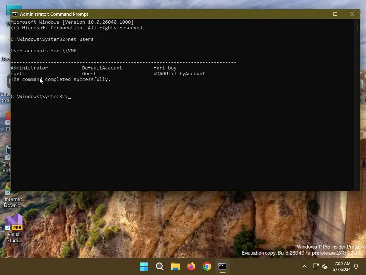Close the Command Prompt window
This screenshot has width=366, height=275.
click(x=352, y=14)
